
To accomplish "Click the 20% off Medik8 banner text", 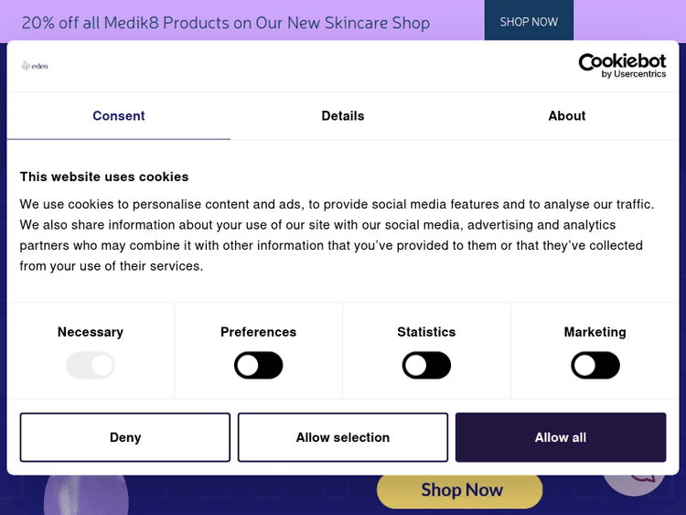I will [x=226, y=22].
